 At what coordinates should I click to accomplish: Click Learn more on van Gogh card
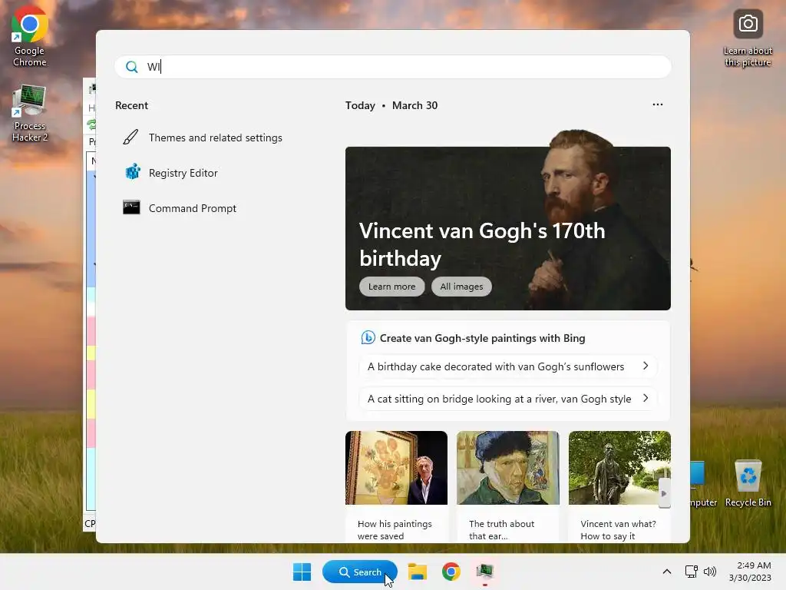[x=392, y=287]
